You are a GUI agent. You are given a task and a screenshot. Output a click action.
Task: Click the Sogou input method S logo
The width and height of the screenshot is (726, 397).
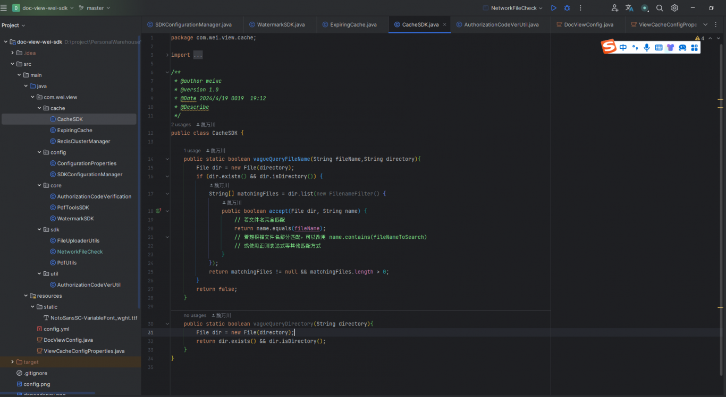pos(609,47)
